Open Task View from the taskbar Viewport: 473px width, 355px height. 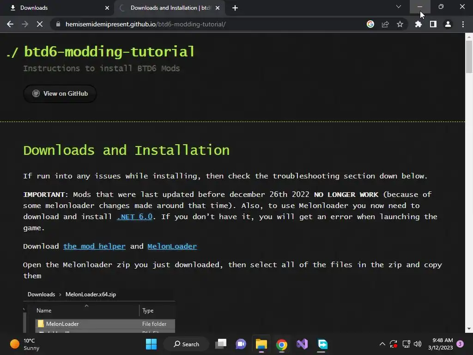tap(221, 344)
